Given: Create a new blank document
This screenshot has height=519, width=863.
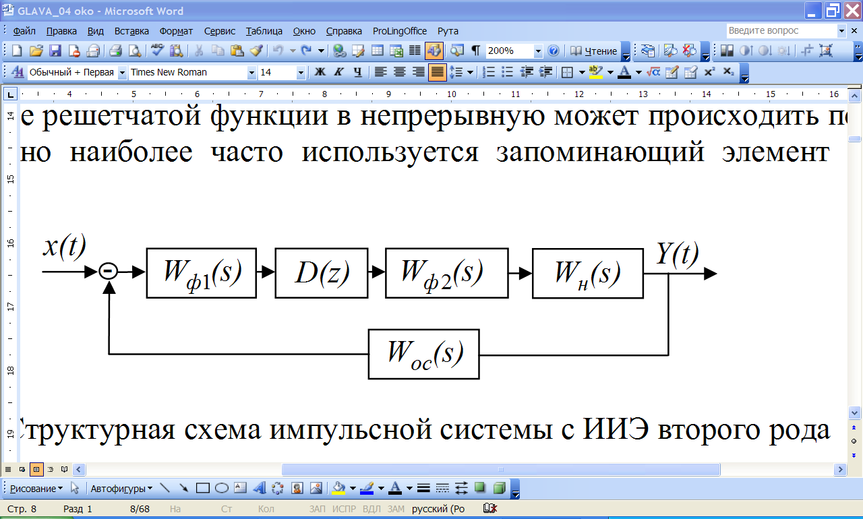Looking at the screenshot, I should tap(17, 51).
